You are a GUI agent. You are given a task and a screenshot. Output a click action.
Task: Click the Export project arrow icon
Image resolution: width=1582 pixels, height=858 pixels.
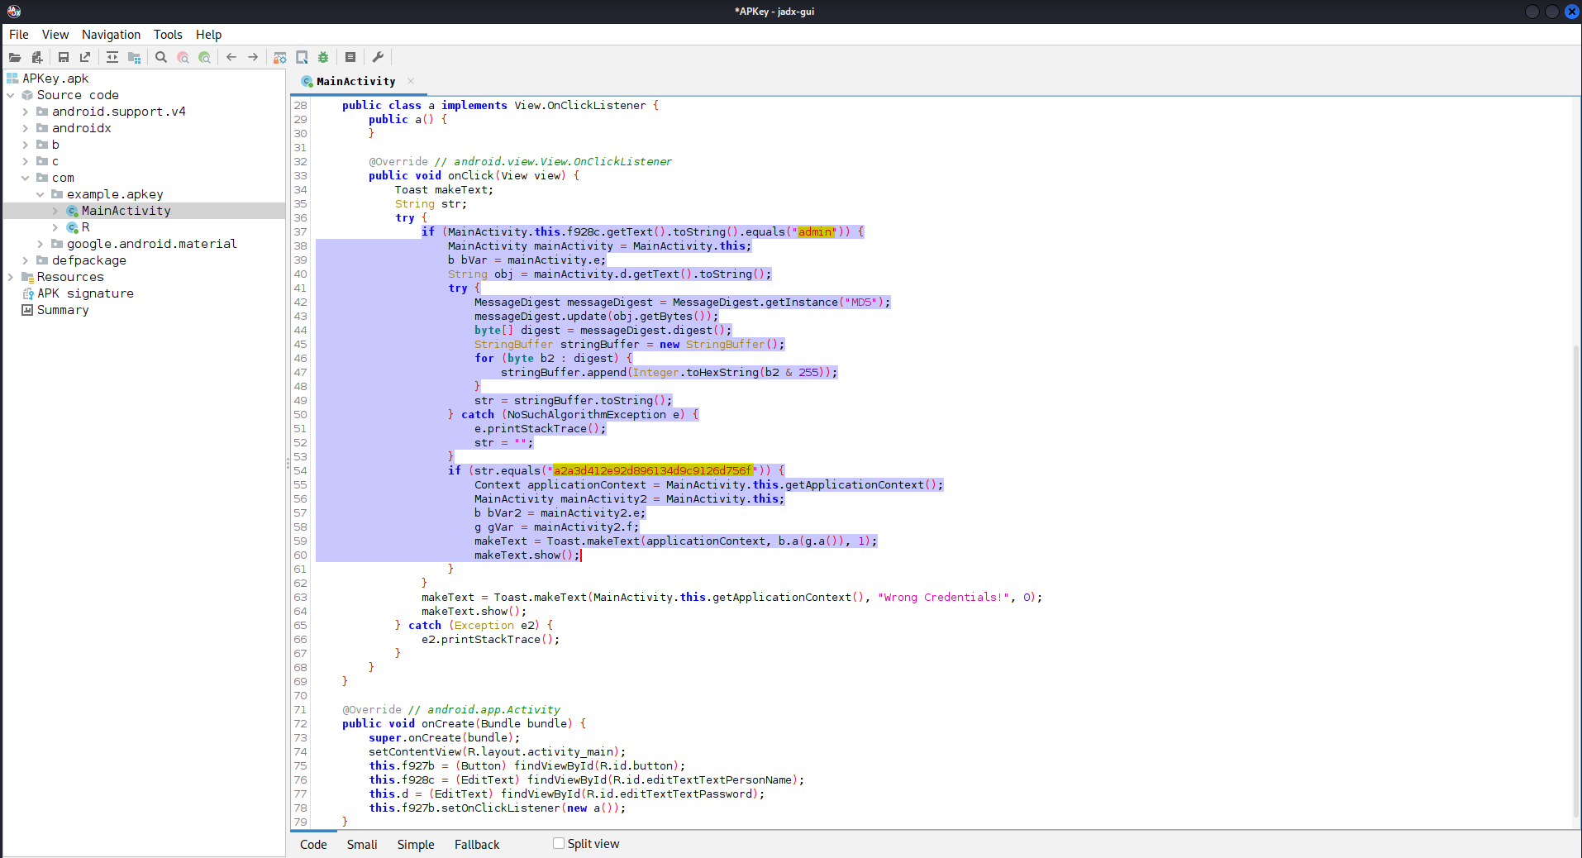pyautogui.click(x=85, y=57)
